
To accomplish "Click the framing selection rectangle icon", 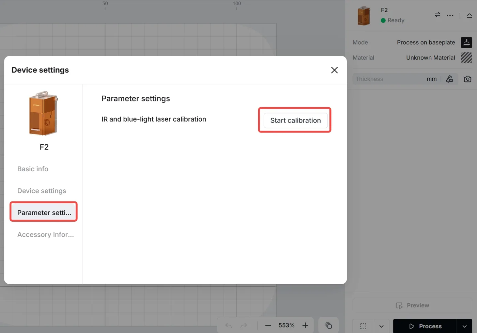I will pos(363,326).
